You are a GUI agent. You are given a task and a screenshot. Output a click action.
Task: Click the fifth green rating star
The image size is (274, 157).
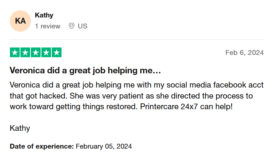pyautogui.click(x=57, y=52)
